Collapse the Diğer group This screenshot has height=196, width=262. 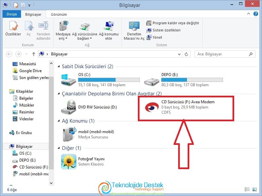click(x=59, y=148)
